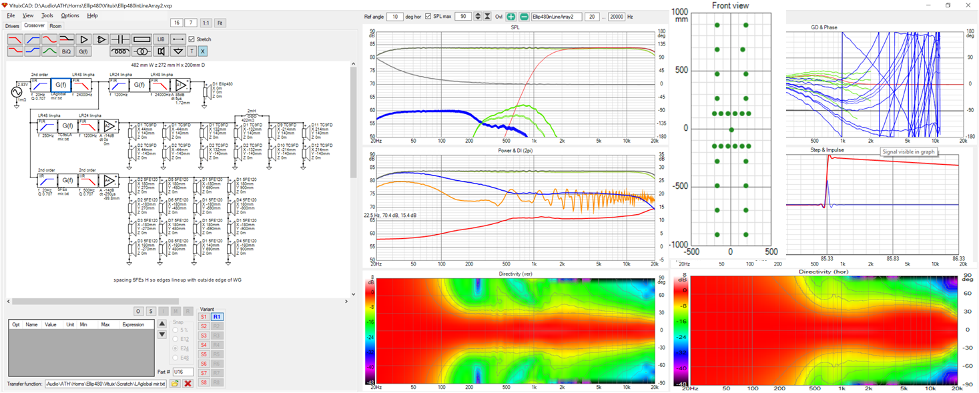The image size is (979, 393).
Task: Add the green peak/notch filter block
Action: pyautogui.click(x=49, y=51)
